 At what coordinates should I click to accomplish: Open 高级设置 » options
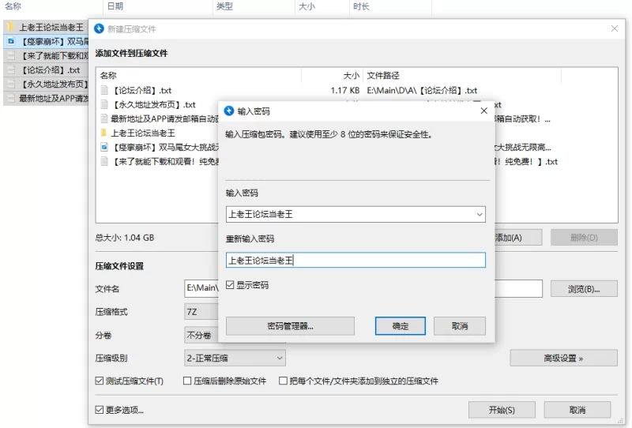(563, 358)
